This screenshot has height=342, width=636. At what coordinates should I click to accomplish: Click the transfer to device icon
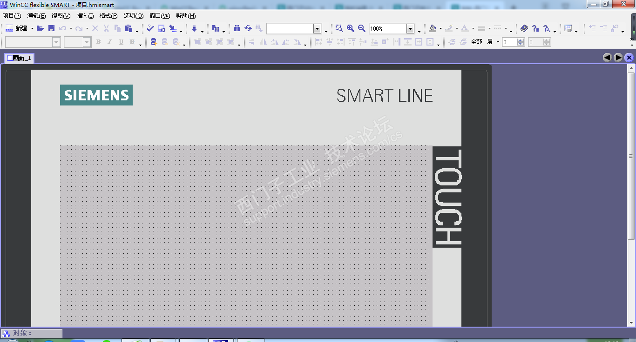click(x=173, y=28)
